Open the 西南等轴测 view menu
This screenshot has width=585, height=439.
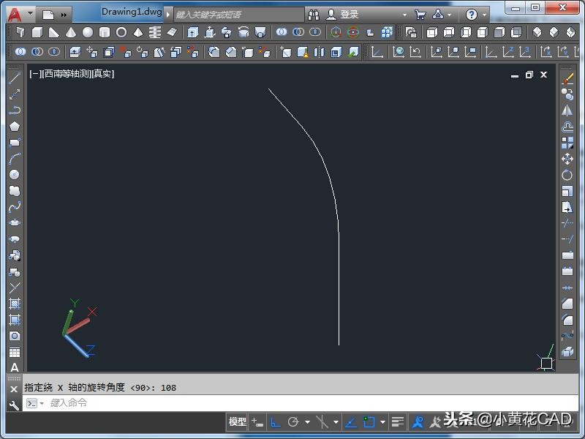pos(66,74)
